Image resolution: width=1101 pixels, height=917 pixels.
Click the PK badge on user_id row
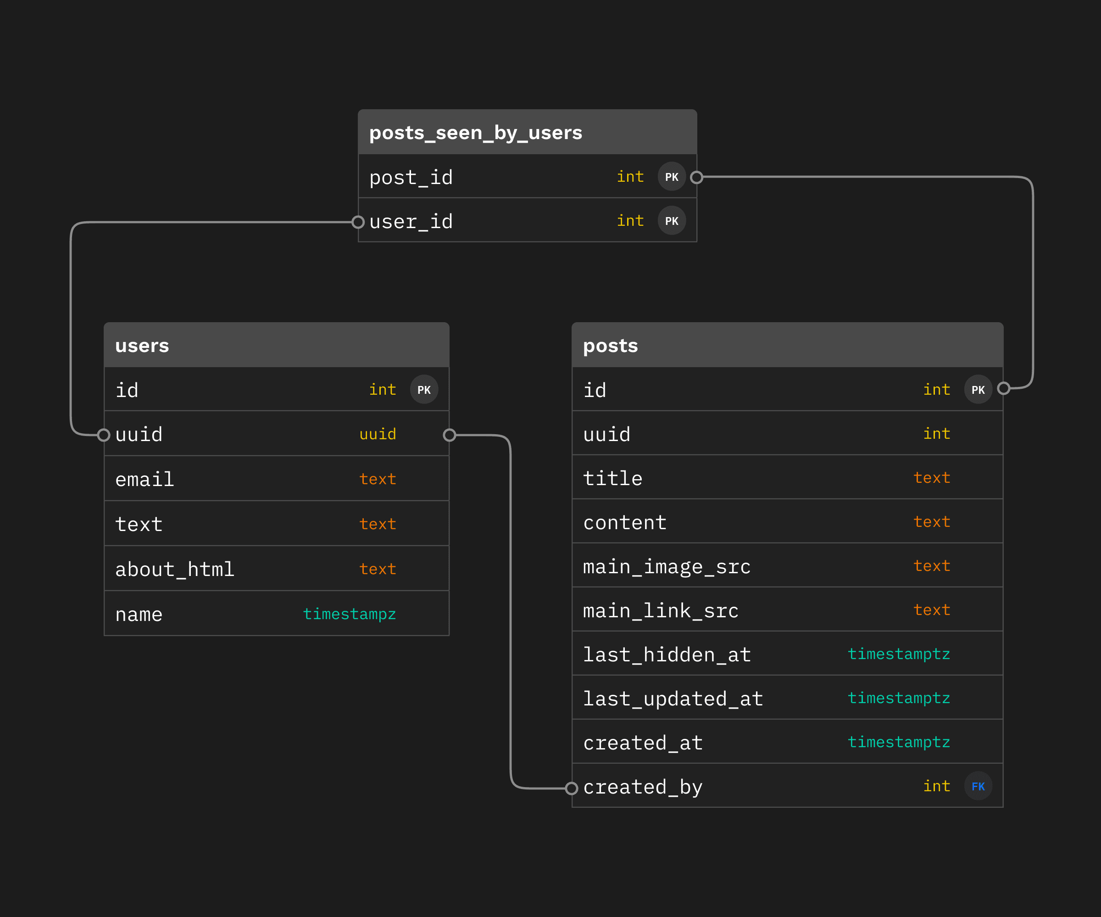(672, 221)
